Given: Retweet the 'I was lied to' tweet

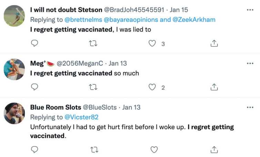Looking at the screenshot, I should tap(93, 43).
